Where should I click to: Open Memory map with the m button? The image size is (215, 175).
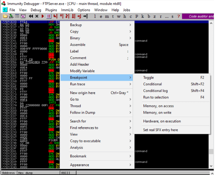tap(107, 16)
